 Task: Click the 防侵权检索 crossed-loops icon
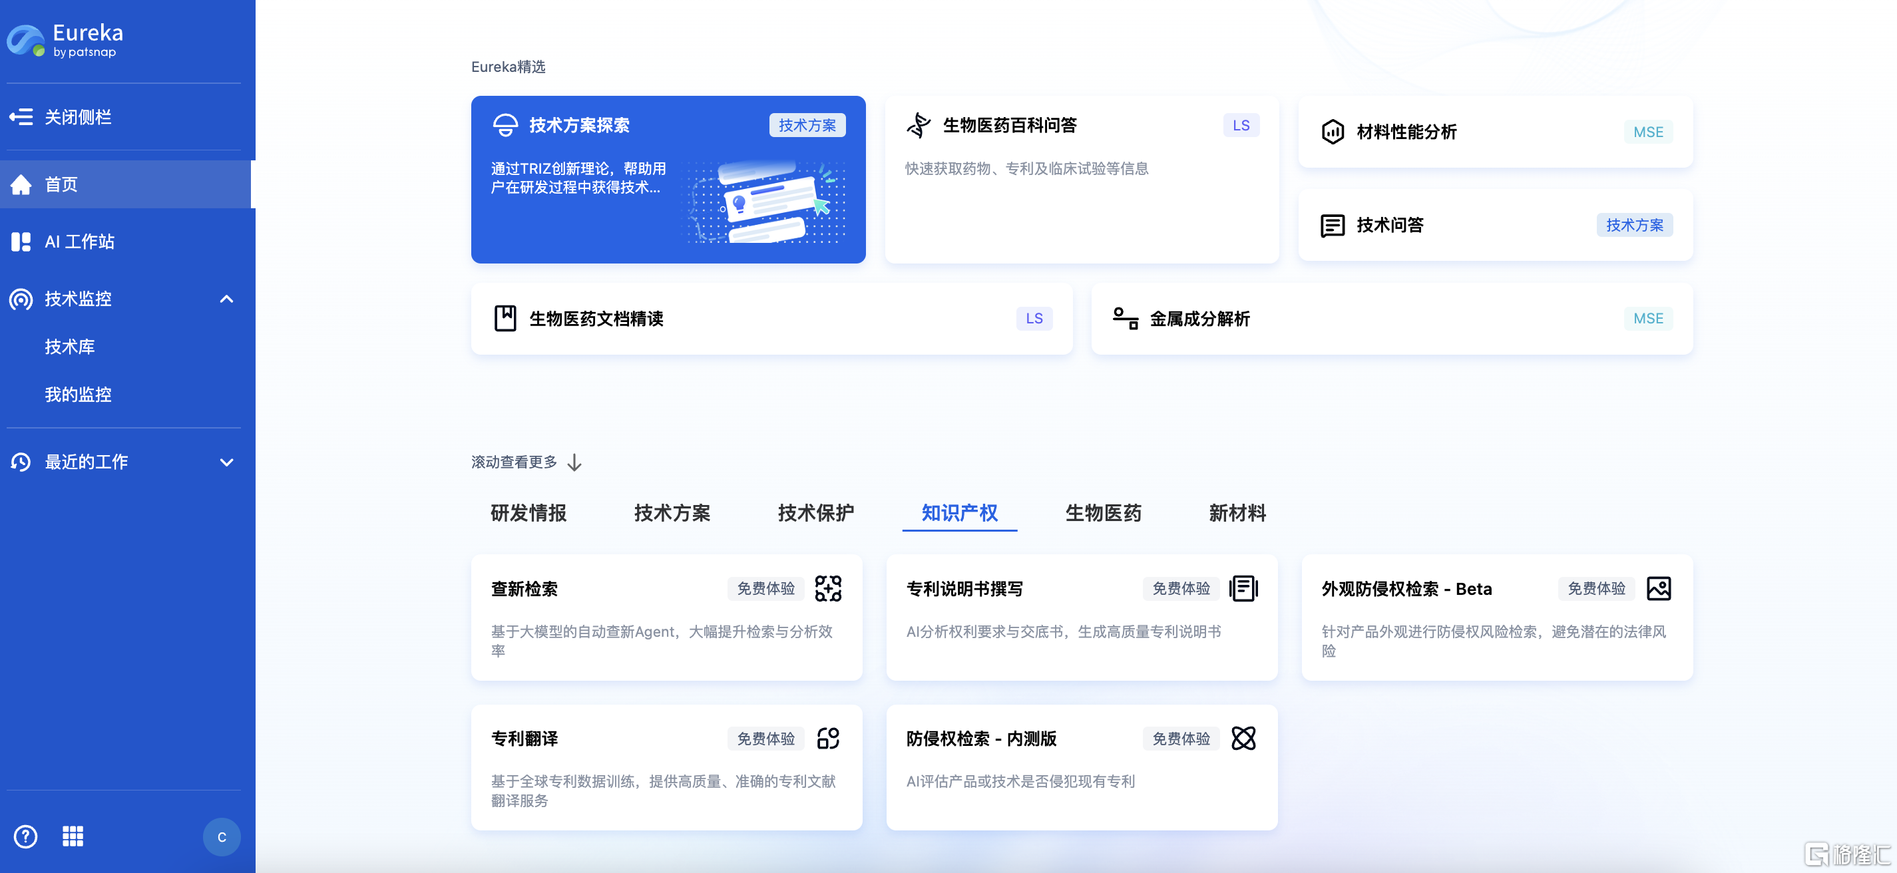pos(1244,739)
